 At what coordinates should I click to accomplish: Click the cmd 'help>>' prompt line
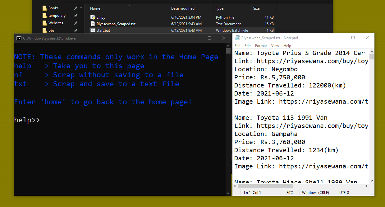(27, 120)
